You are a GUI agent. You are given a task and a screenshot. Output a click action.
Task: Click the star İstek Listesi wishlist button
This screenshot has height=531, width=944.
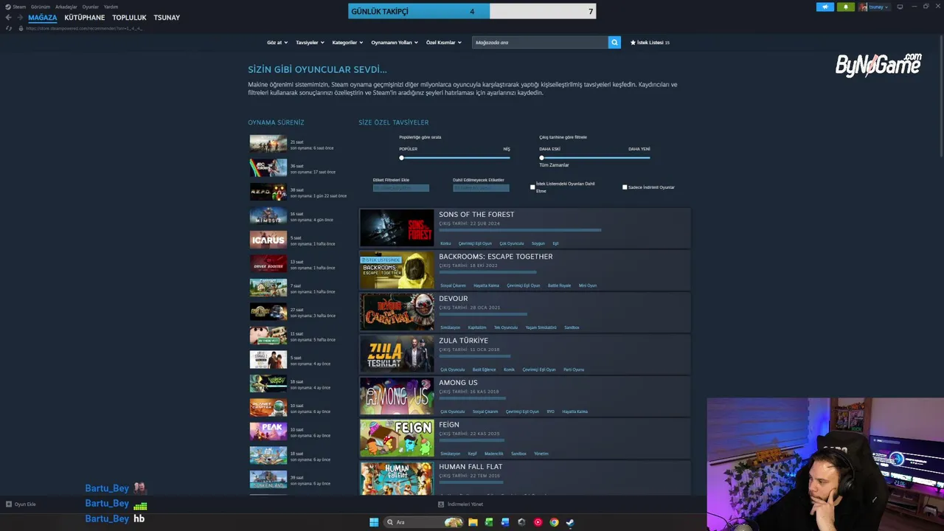(x=650, y=43)
